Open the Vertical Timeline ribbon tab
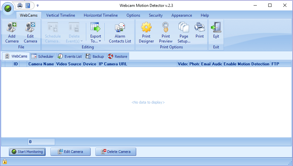Screen dimensions: 293x166 (x=61, y=15)
